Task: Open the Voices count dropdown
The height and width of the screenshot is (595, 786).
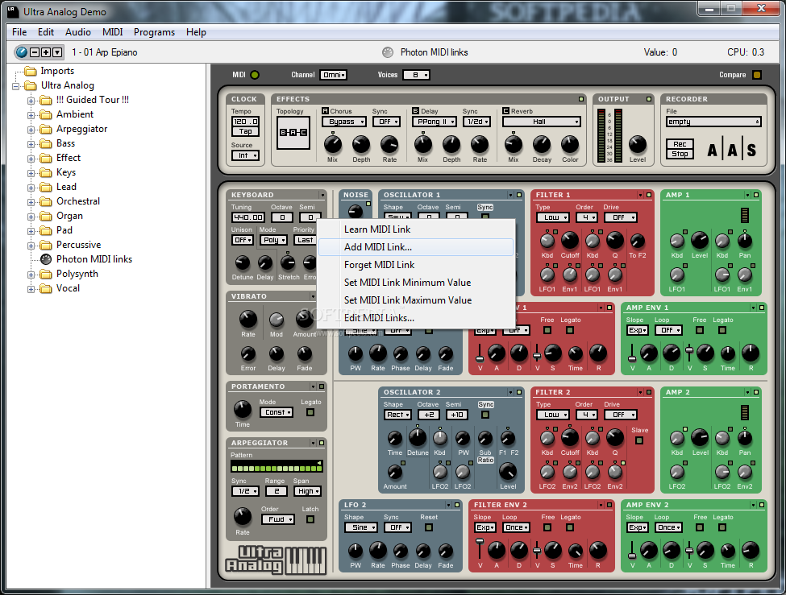Action: pyautogui.click(x=415, y=75)
